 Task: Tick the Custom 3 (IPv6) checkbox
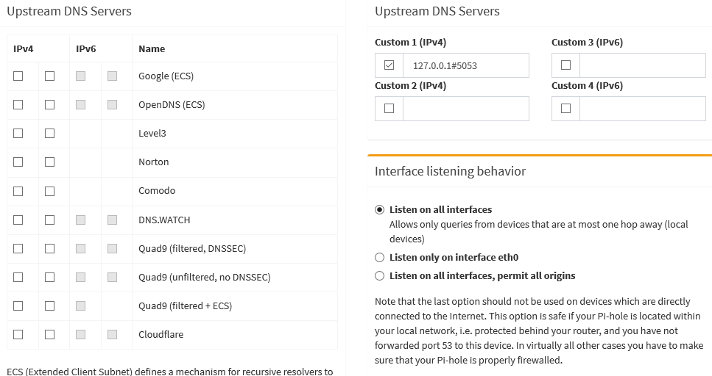pos(565,65)
